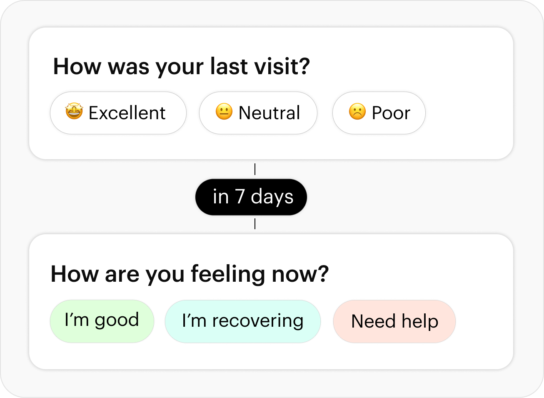Viewport: 544px width, 398px height.
Task: Click the connector line below the delay badge
Action: [x=255, y=224]
